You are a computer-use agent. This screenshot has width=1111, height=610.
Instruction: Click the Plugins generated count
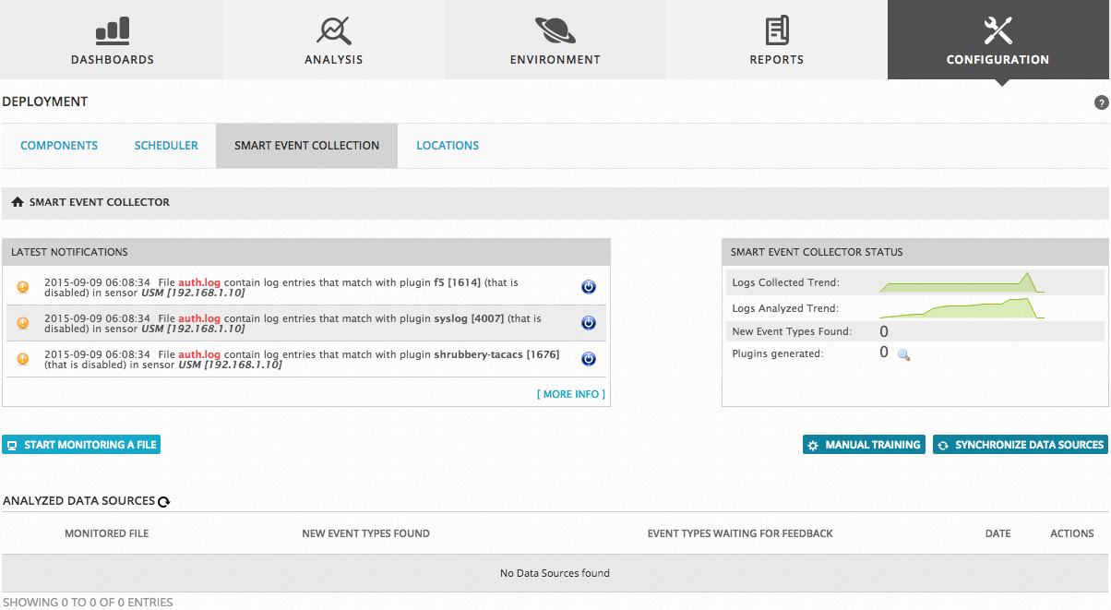pyautogui.click(x=884, y=353)
